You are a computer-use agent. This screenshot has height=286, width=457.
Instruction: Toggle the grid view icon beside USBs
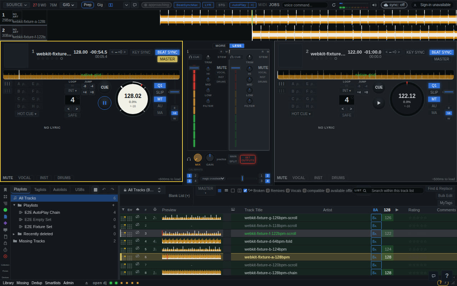pyautogui.click(x=95, y=189)
